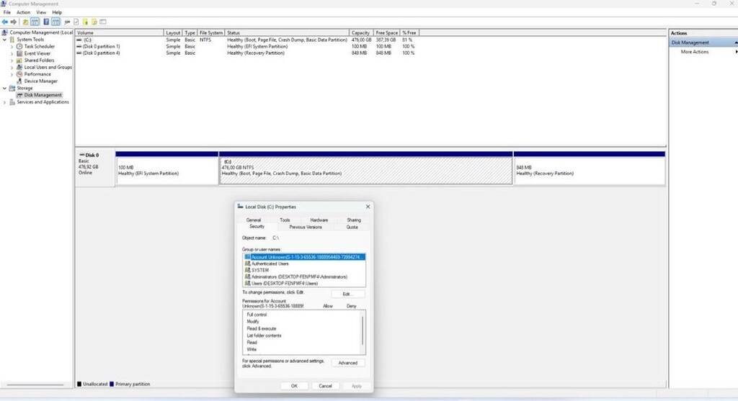Click Cancel in Local Disk Properties
The width and height of the screenshot is (738, 401).
coord(325,386)
